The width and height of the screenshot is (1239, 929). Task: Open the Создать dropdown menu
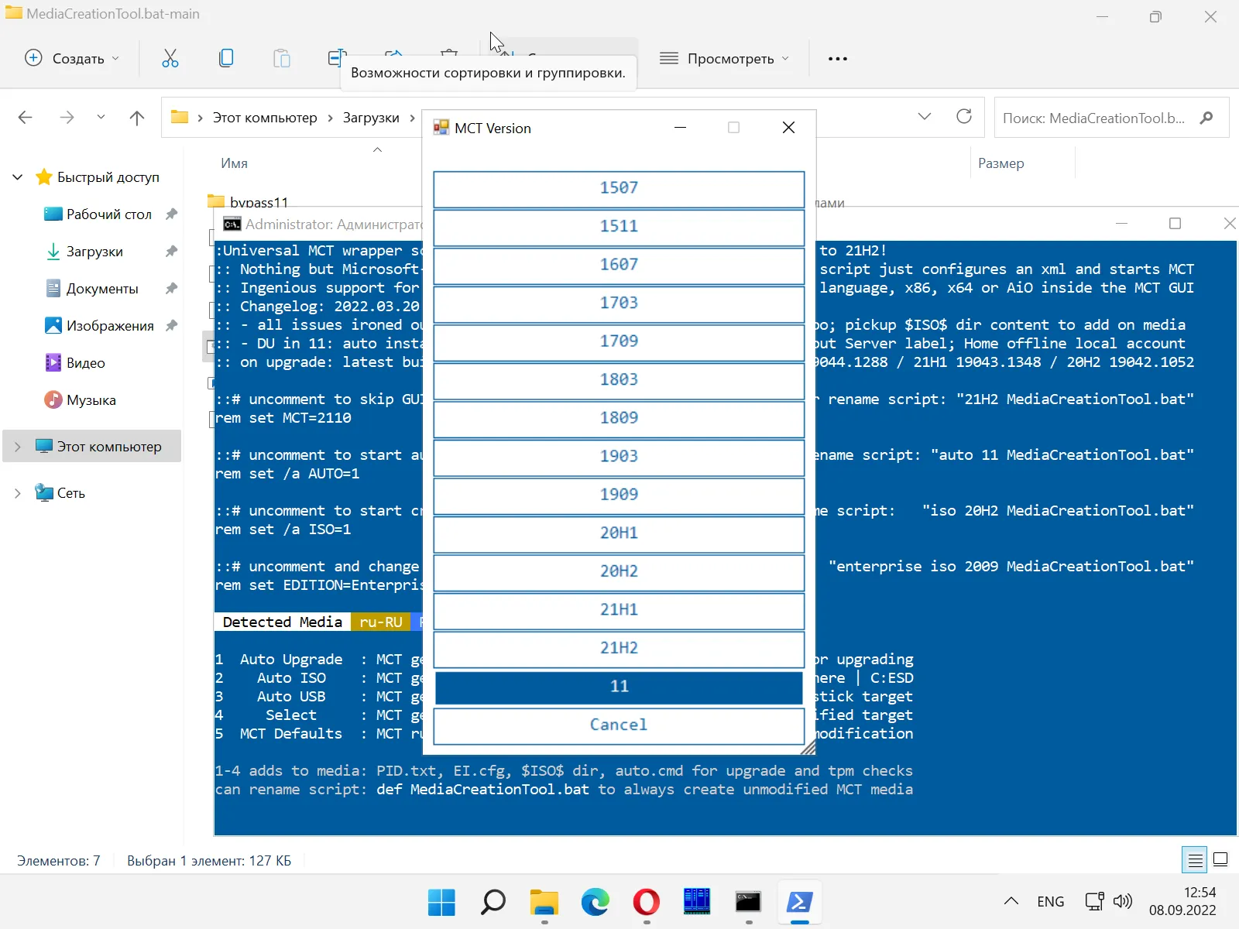(x=72, y=58)
